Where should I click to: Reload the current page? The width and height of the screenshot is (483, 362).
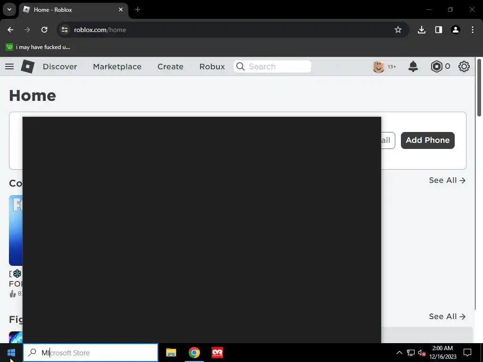coord(44,30)
